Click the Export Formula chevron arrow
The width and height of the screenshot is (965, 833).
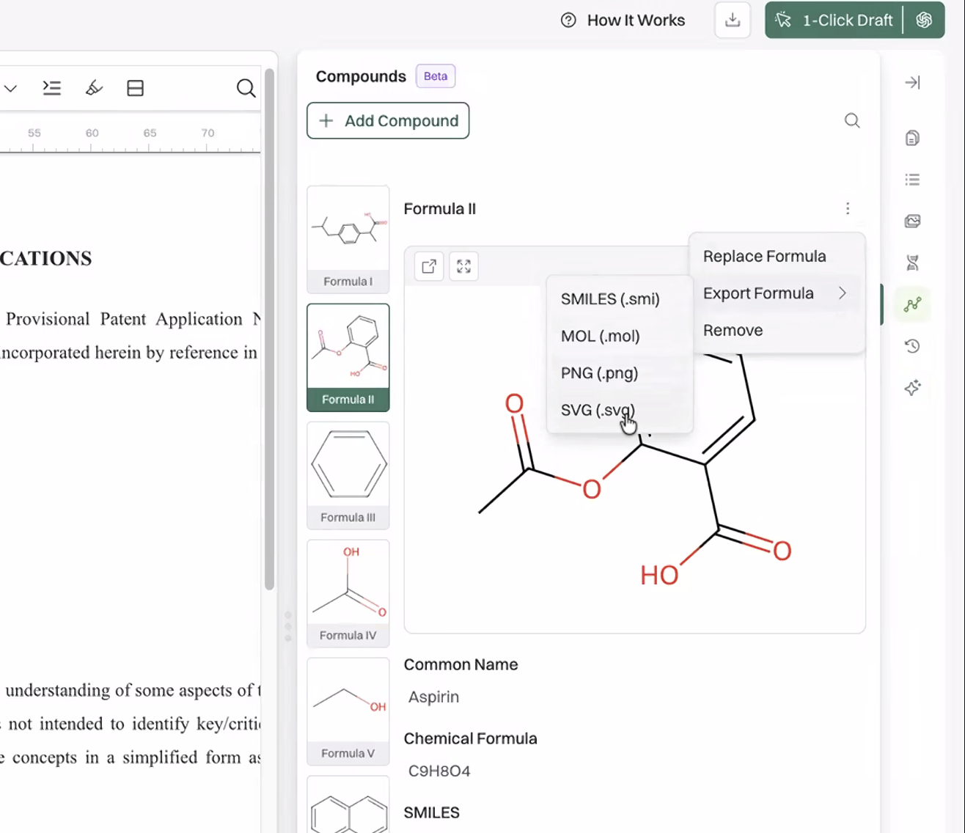843,293
